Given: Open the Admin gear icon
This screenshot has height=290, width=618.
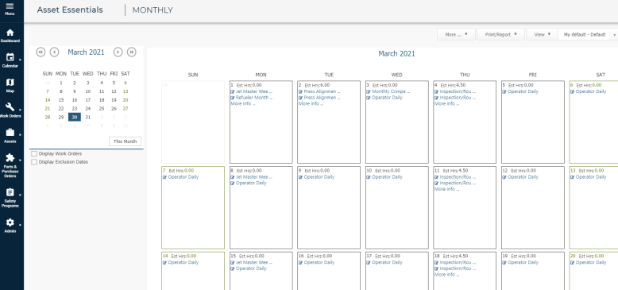Looking at the screenshot, I should [10, 222].
